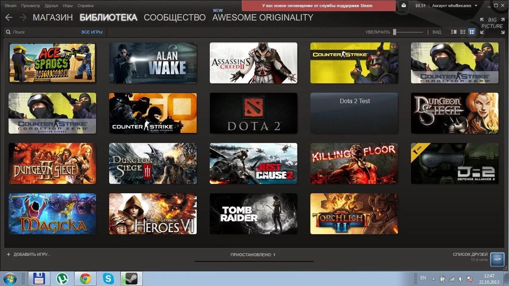This screenshot has width=509, height=286.
Task: Select Ace of Spades game tile
Action: pos(52,63)
